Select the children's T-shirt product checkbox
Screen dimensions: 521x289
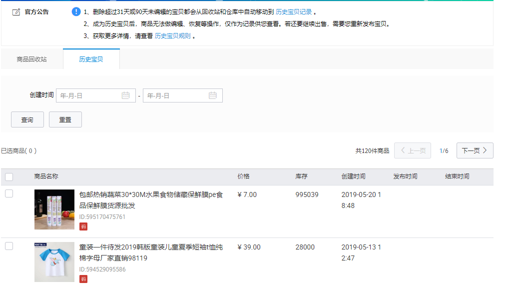pyautogui.click(x=9, y=246)
